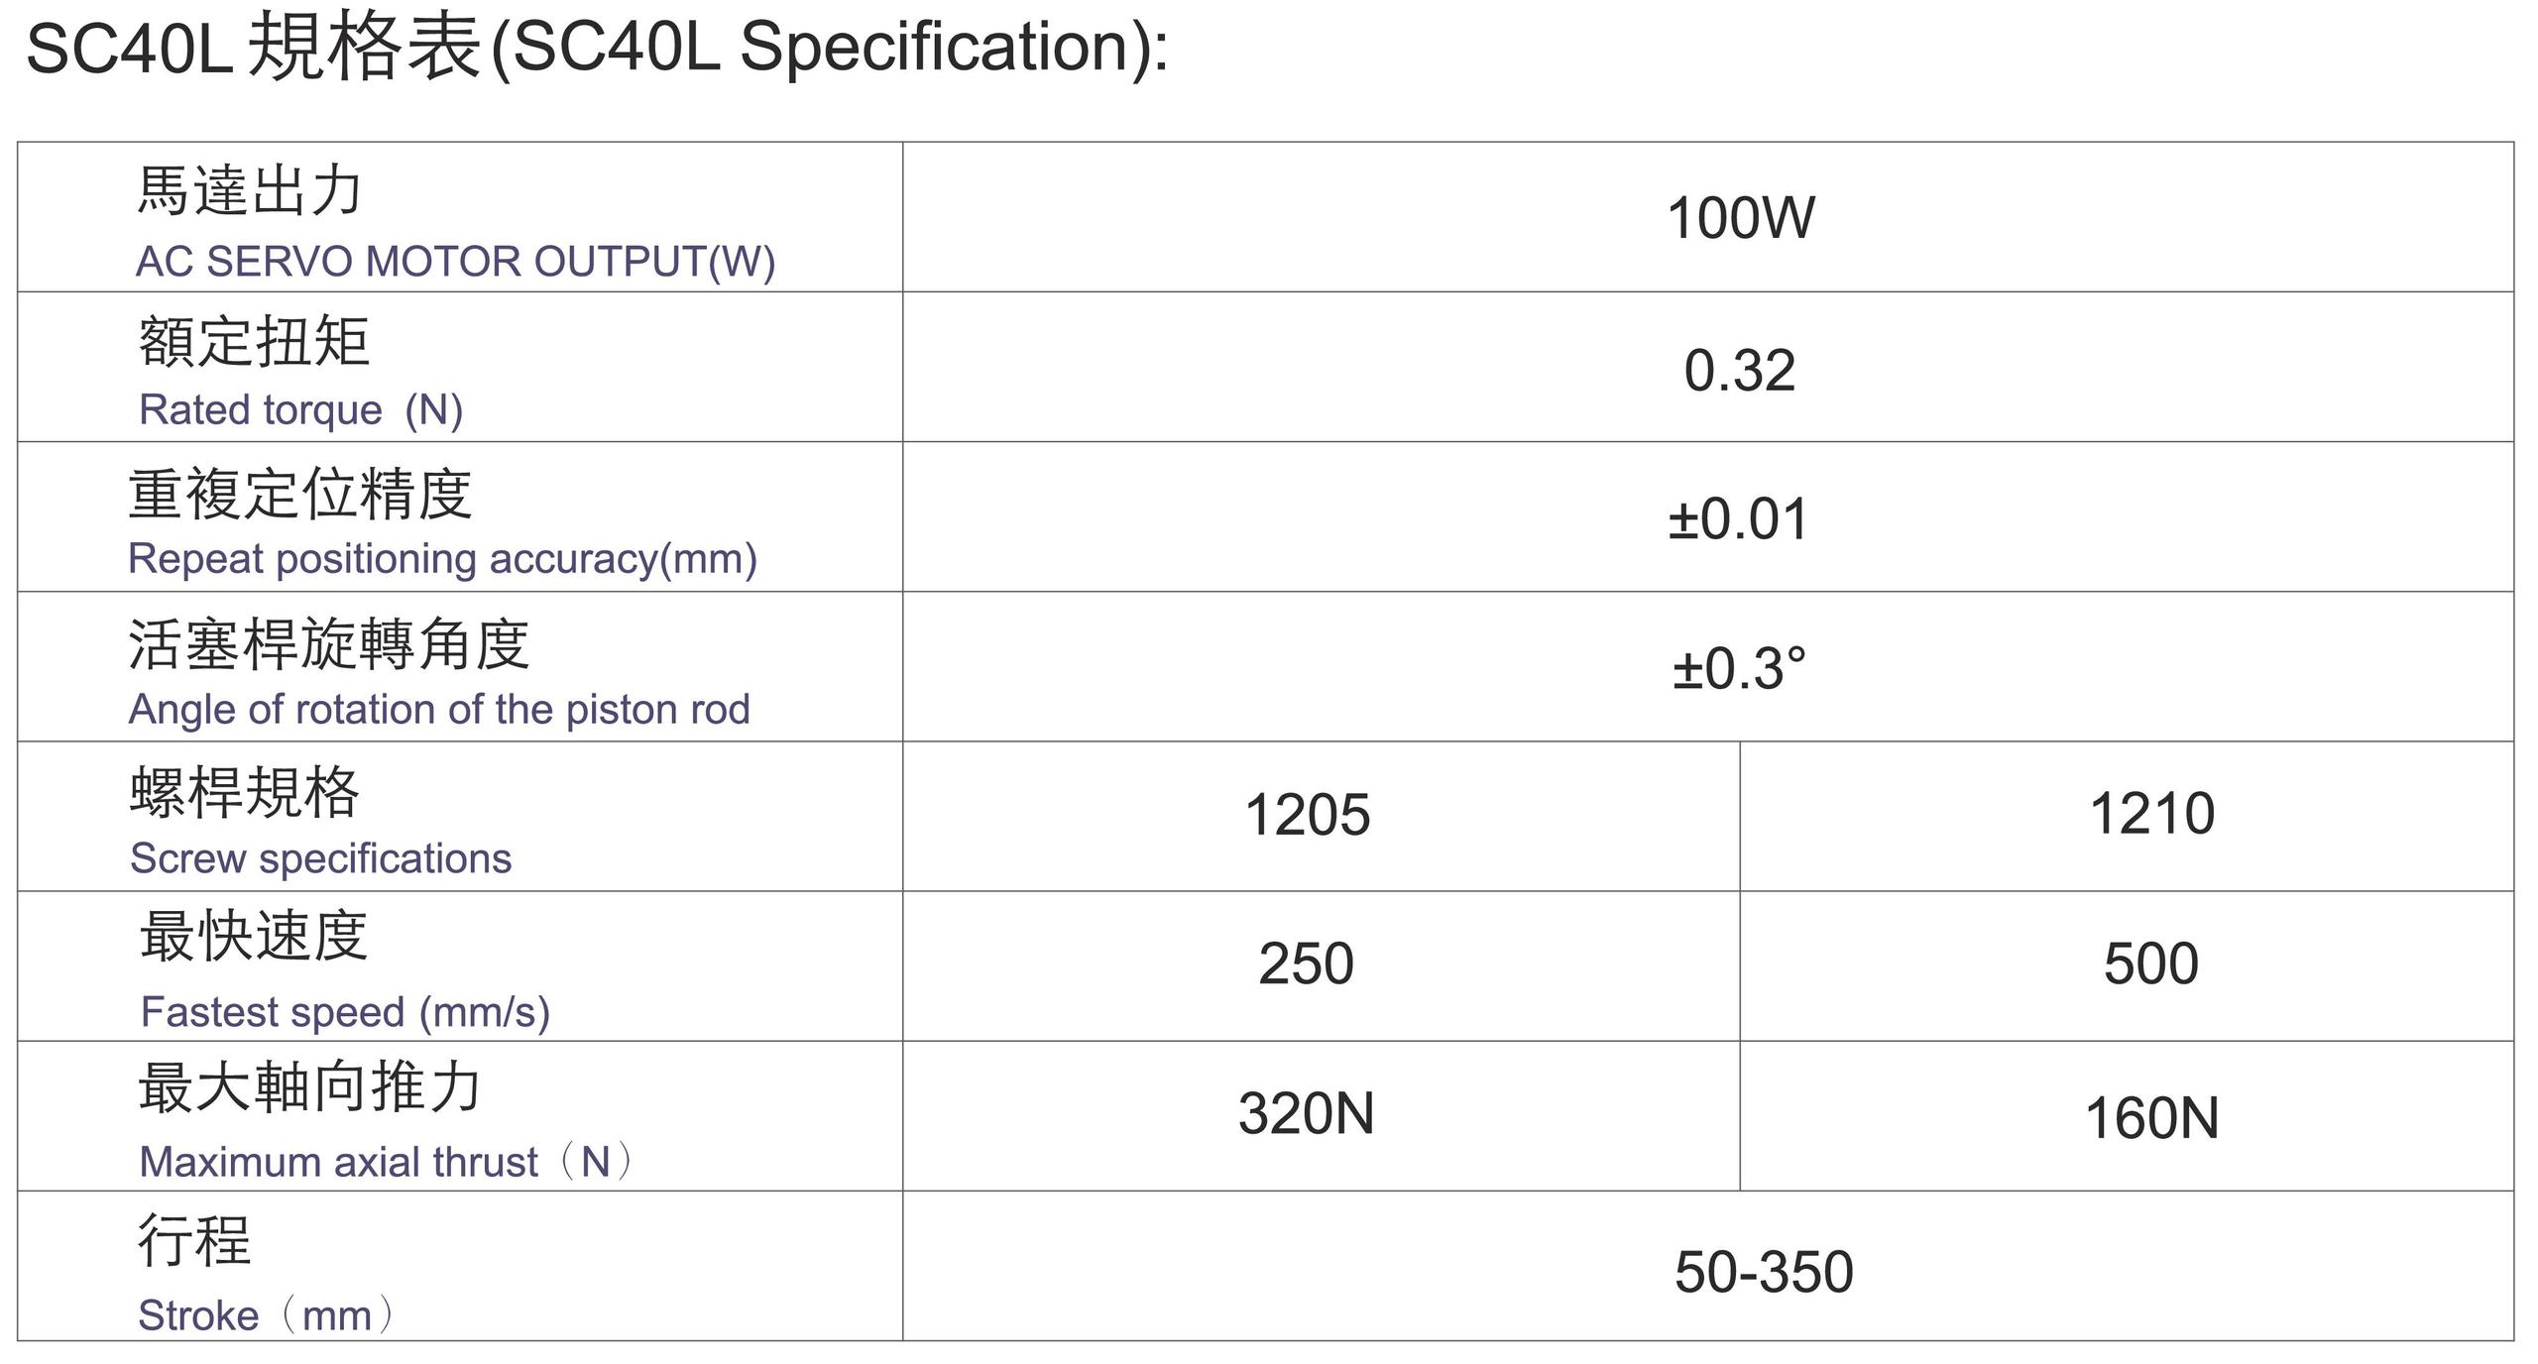The image size is (2538, 1364).
Task: Click the 160N axial thrust value
Action: click(x=2151, y=1118)
